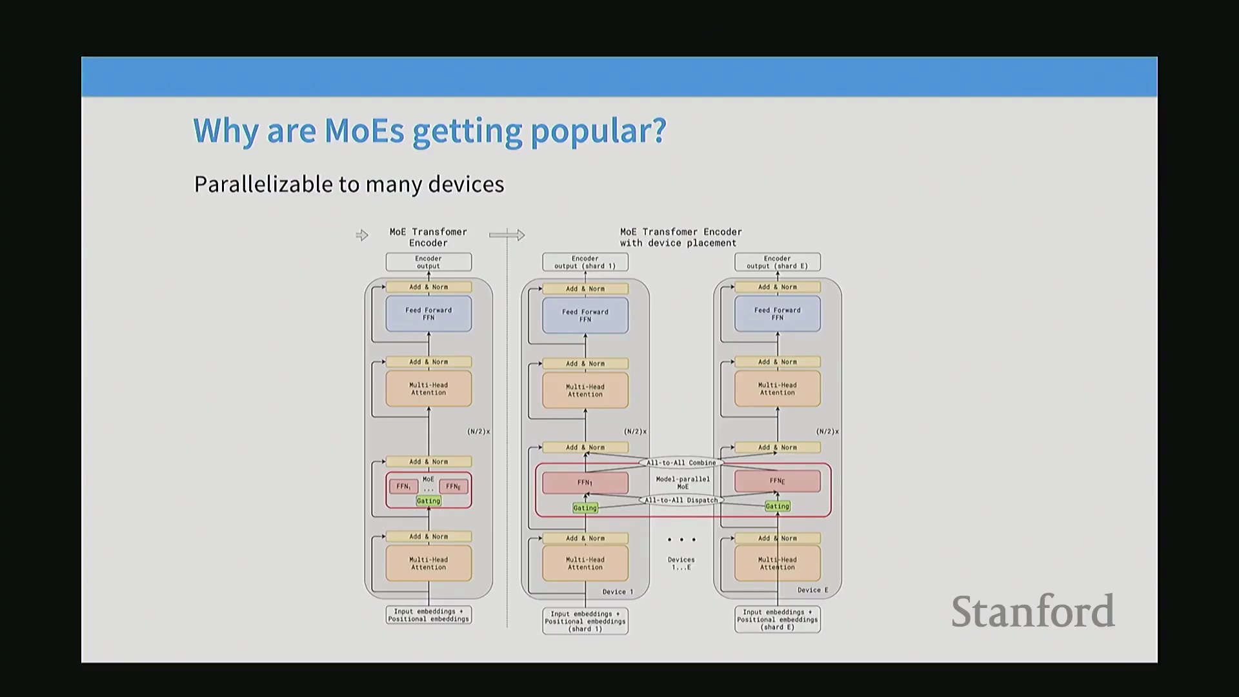Click the green Gating box in Device 1

585,508
